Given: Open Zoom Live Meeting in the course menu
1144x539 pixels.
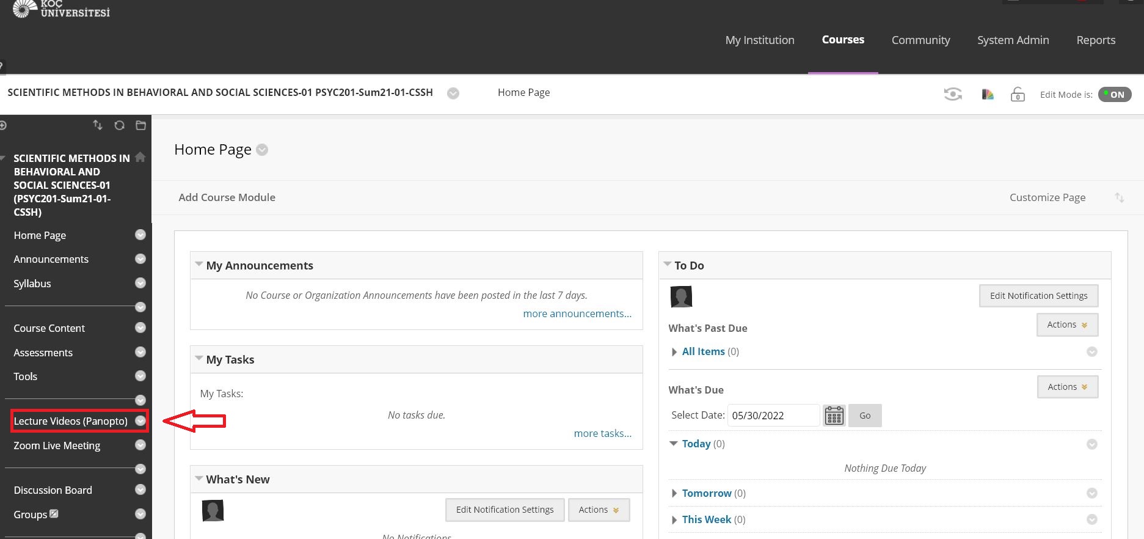Looking at the screenshot, I should [x=57, y=446].
